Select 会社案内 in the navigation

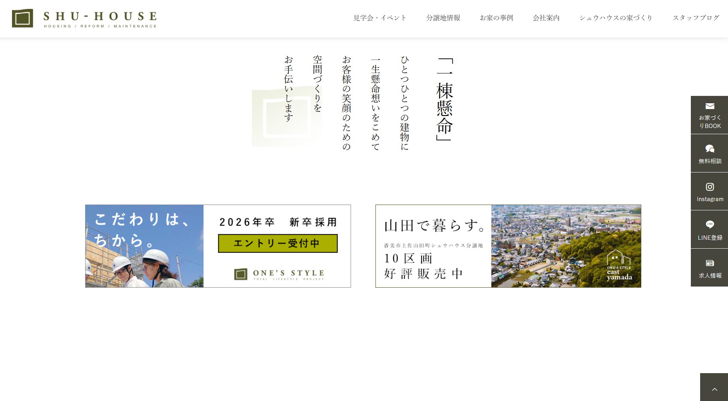click(546, 18)
